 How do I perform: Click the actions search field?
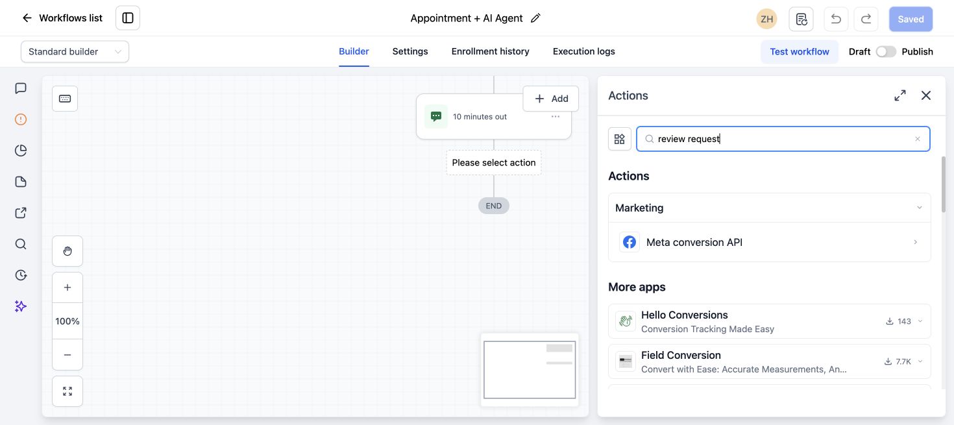(783, 139)
